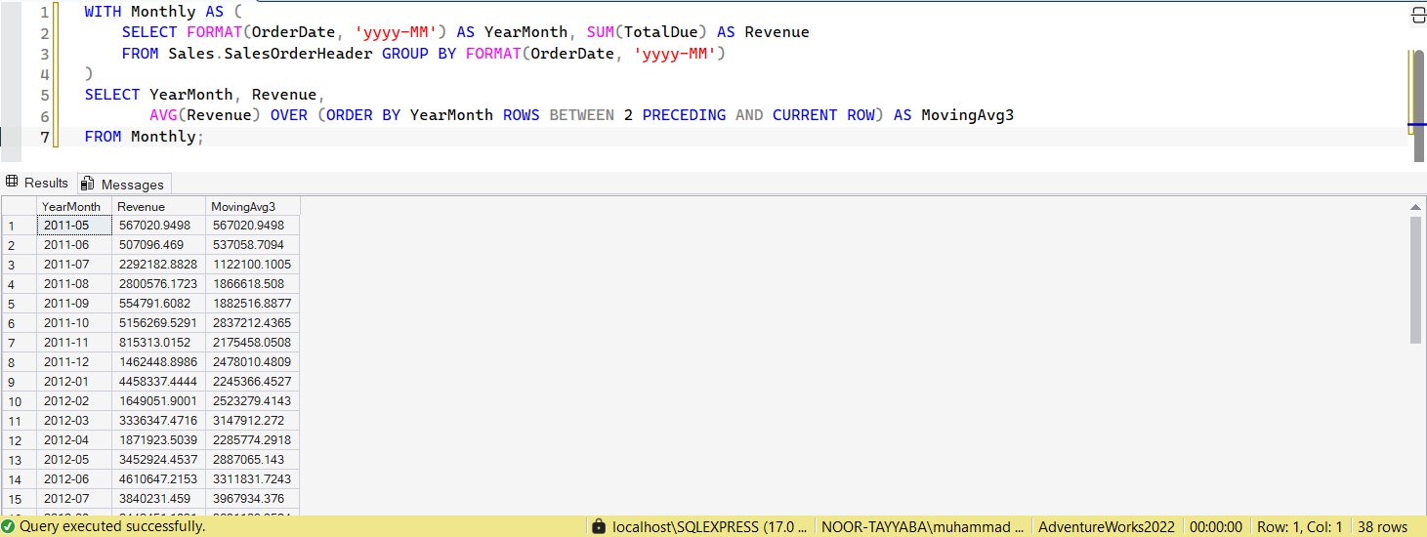The height and width of the screenshot is (537, 1427).
Task: Click MovingAvg3 value 567020.9498 in row 1
Action: click(x=252, y=226)
